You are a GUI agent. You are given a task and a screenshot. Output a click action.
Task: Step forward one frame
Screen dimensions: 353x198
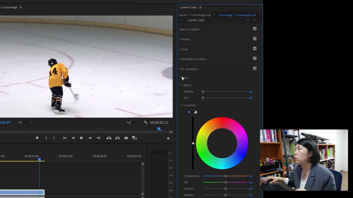(90, 138)
